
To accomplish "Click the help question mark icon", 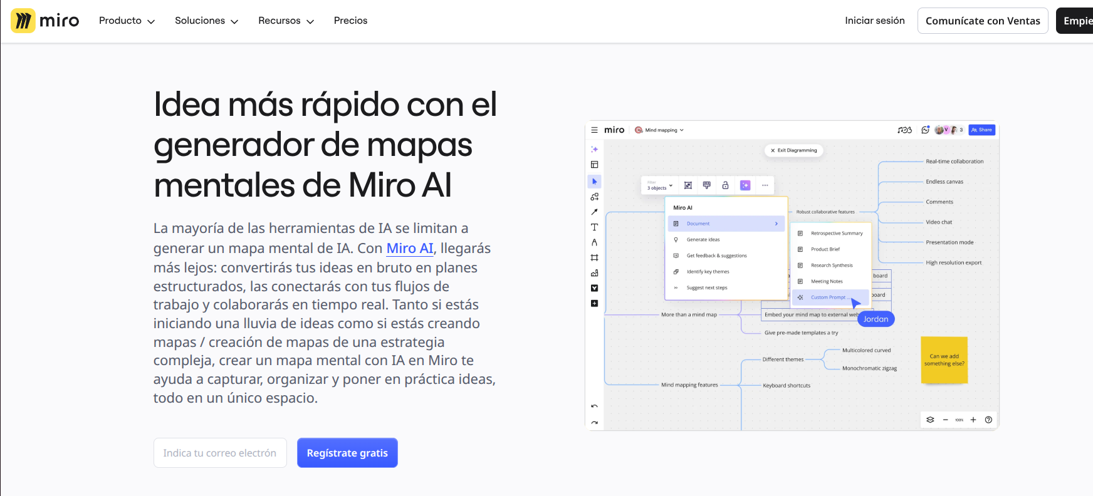I will (x=988, y=420).
